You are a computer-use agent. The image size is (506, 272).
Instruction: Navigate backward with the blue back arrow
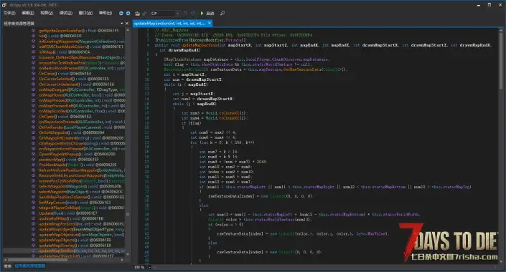point(121,13)
